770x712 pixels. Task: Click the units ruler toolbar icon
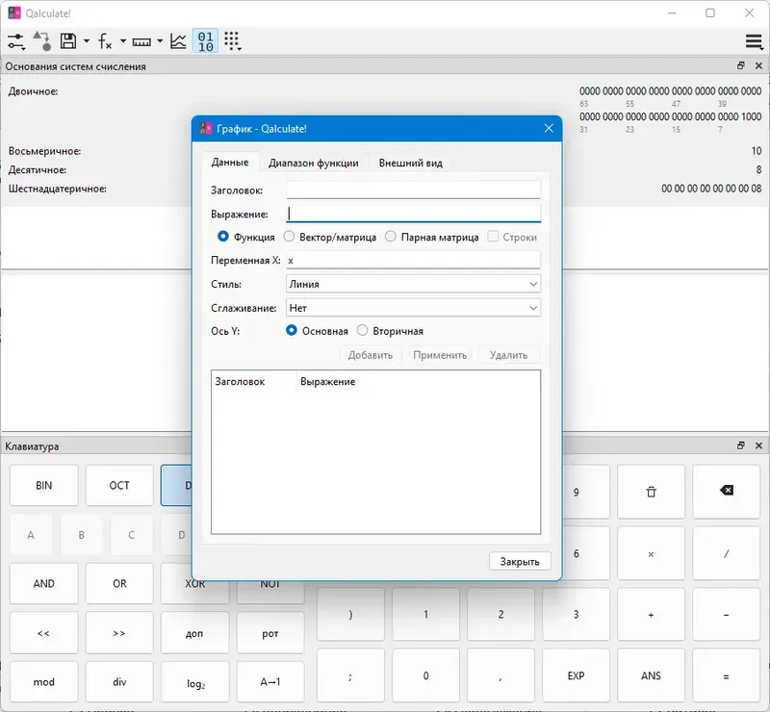[x=141, y=41]
